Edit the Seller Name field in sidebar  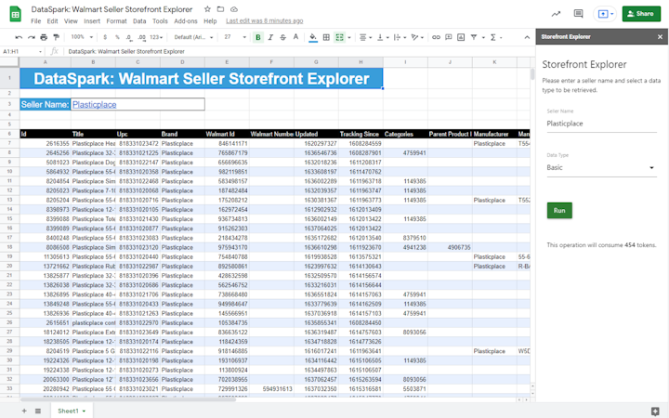pyautogui.click(x=601, y=124)
